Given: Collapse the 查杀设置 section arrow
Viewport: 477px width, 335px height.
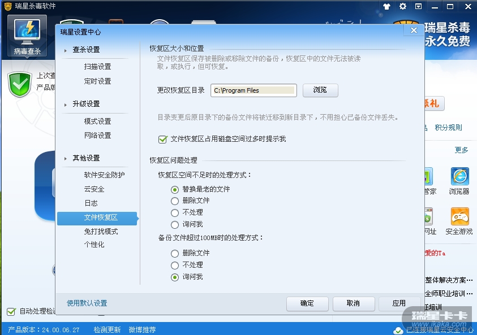Looking at the screenshot, I should pyautogui.click(x=66, y=50).
